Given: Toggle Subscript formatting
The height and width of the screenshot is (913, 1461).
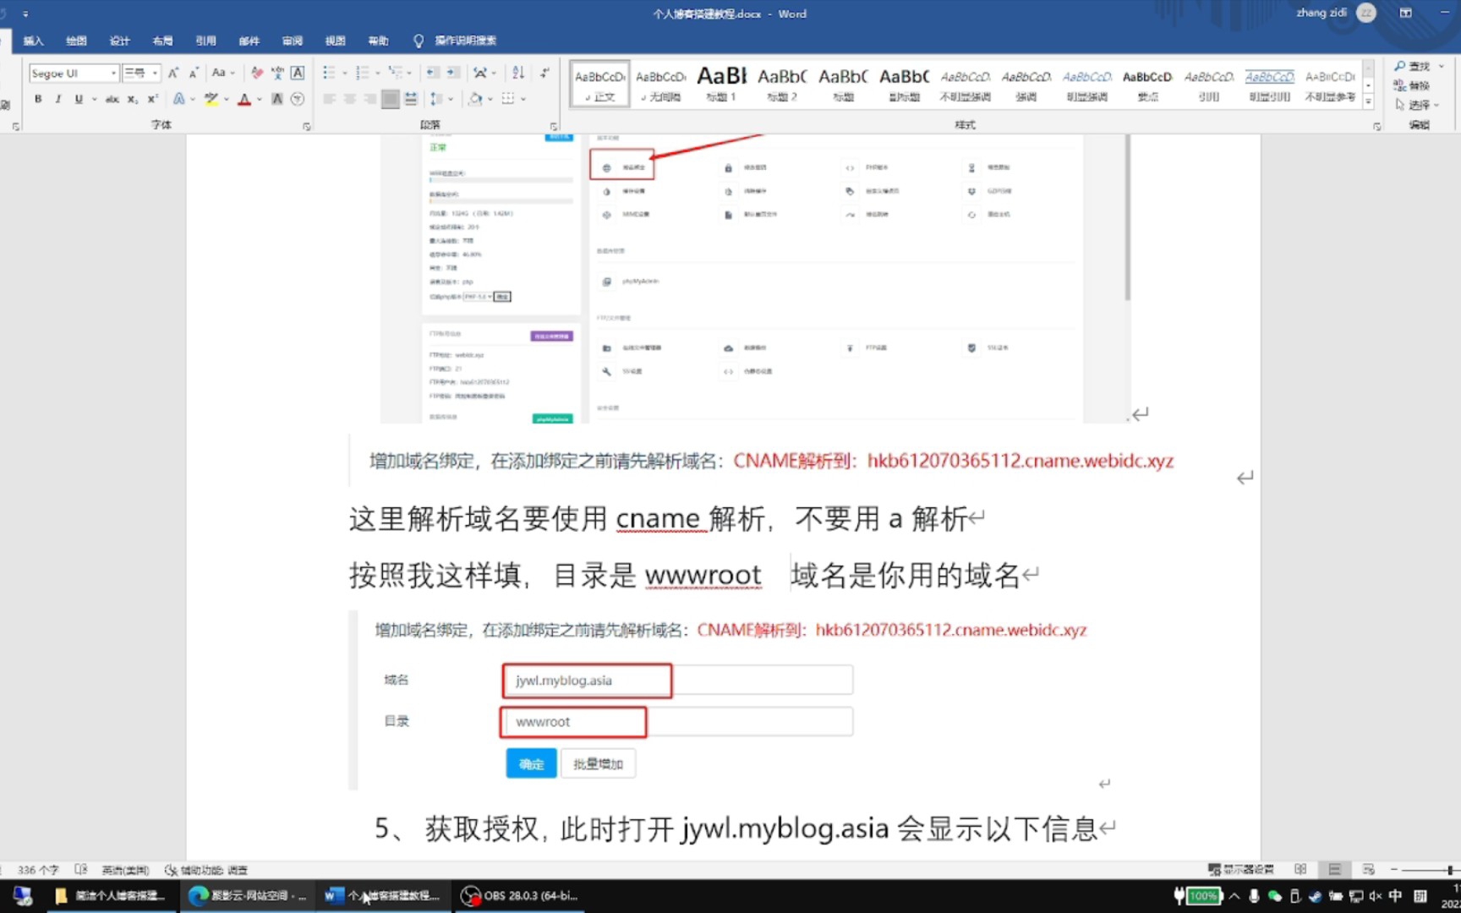Looking at the screenshot, I should coord(133,99).
